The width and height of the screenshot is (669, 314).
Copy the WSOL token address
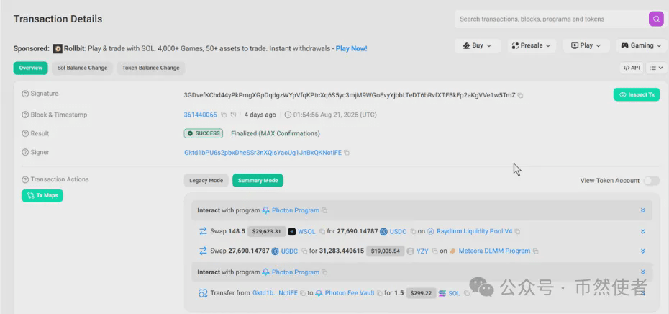pyautogui.click(x=322, y=232)
